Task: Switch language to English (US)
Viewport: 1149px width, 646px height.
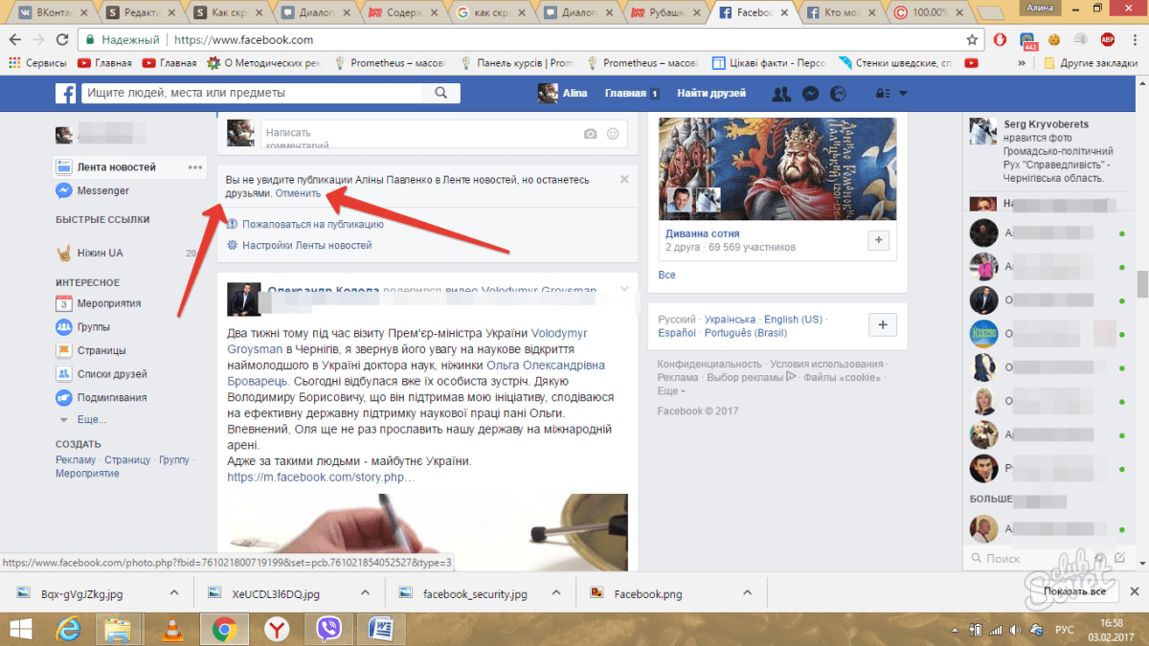Action: tap(793, 320)
